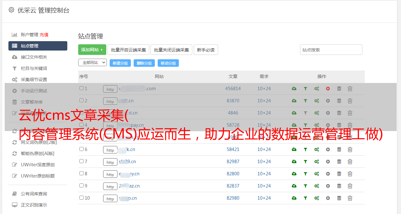The height and width of the screenshot is (214, 401).
Task: Click the trash icon in row 2
Action: (x=350, y=101)
